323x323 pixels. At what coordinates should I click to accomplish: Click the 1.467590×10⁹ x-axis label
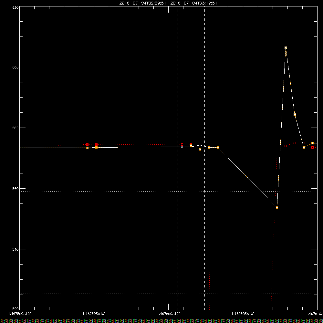pos(20,314)
